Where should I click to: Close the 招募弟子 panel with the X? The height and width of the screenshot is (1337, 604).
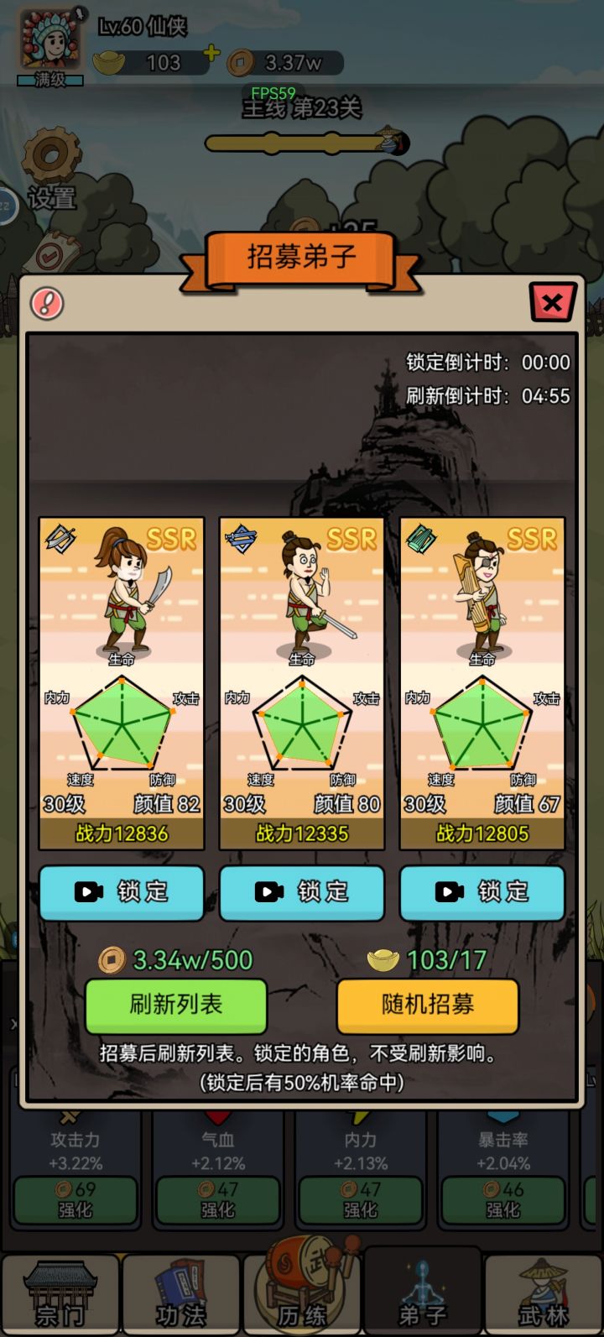(552, 302)
